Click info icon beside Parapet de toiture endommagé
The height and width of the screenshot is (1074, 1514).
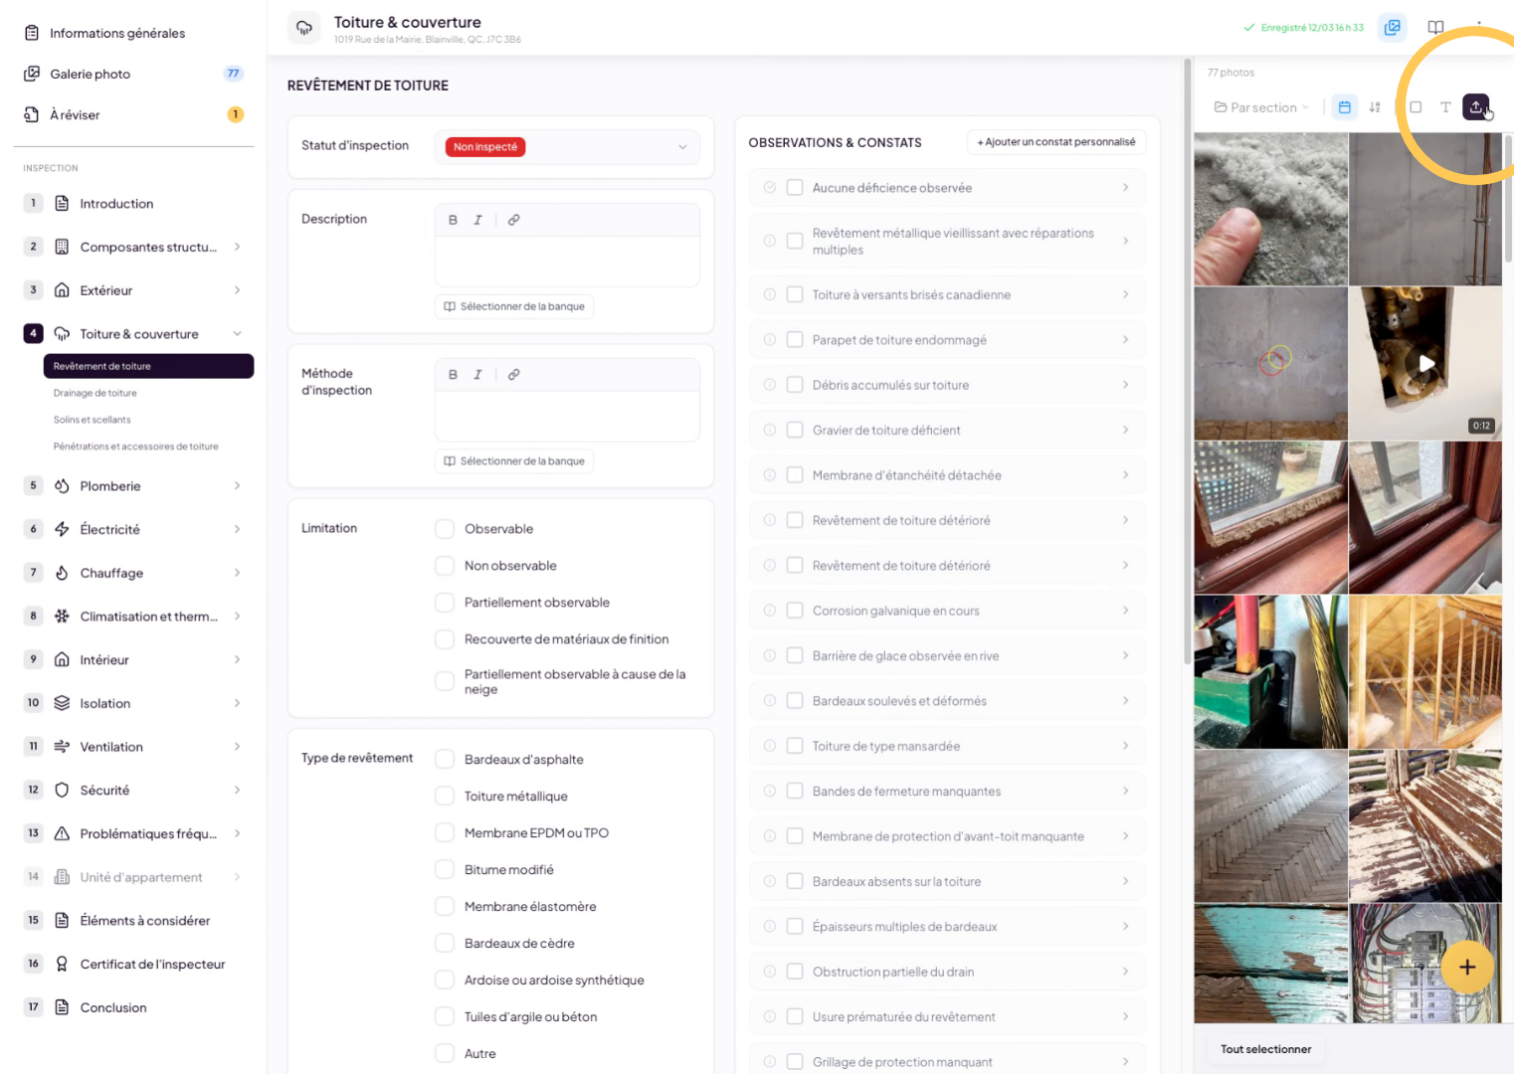point(770,340)
